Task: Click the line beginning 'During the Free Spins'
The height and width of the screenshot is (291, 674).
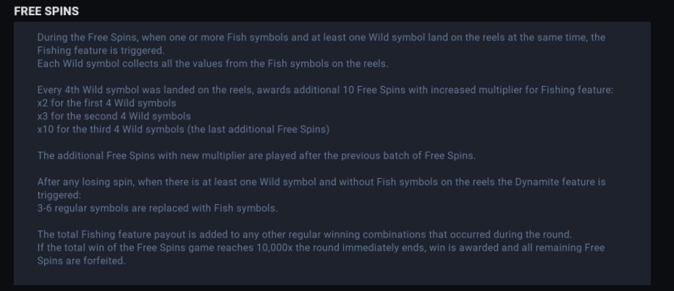Action: (x=321, y=38)
